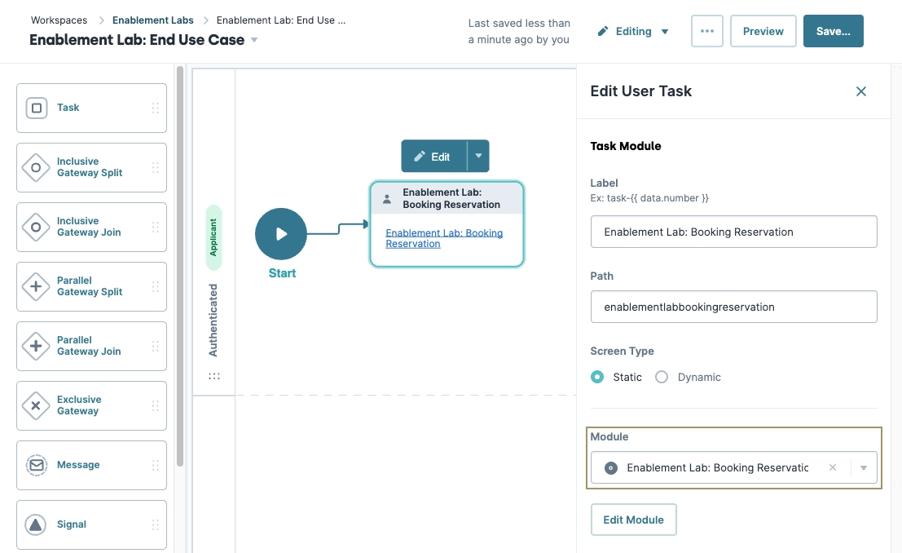902x553 pixels.
Task: Open the Module selection dropdown
Action: point(863,467)
